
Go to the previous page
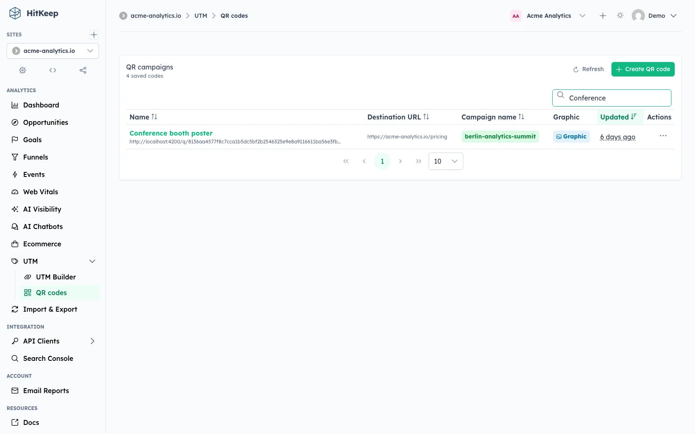click(364, 161)
